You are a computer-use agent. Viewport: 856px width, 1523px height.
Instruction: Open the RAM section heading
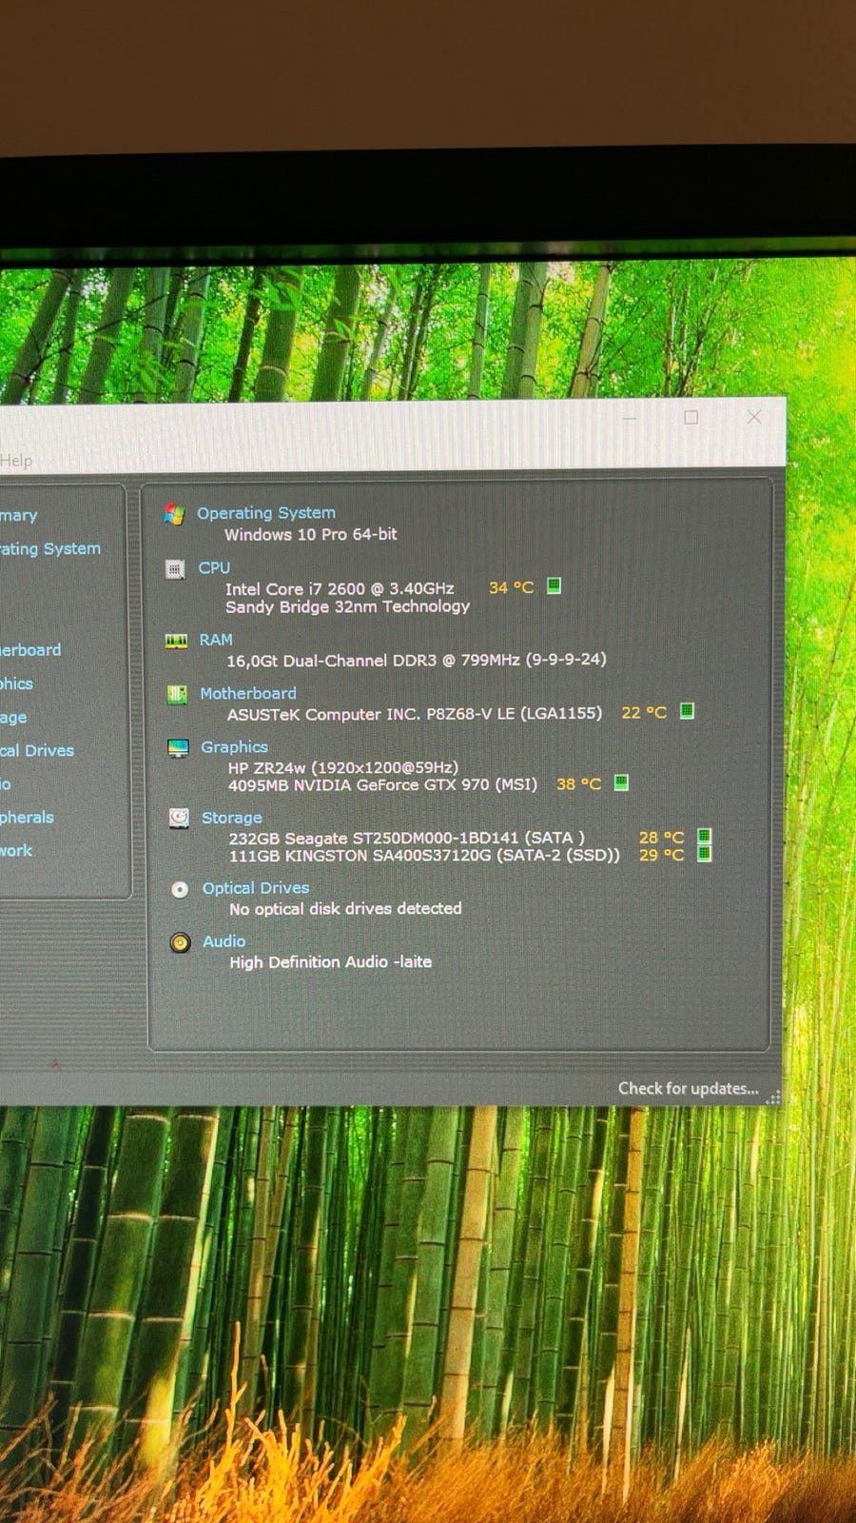(x=216, y=640)
